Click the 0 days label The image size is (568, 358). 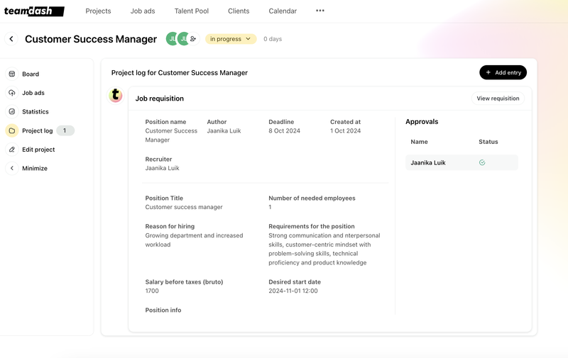click(273, 39)
